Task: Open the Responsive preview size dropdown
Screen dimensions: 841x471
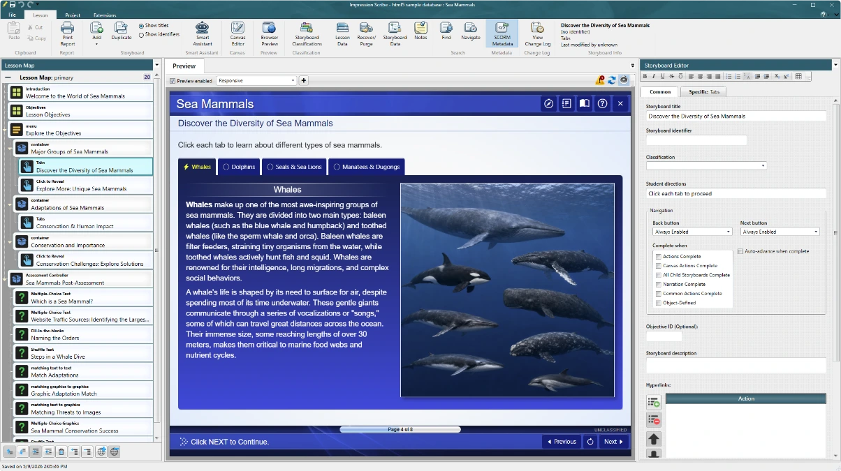Action: click(x=256, y=80)
